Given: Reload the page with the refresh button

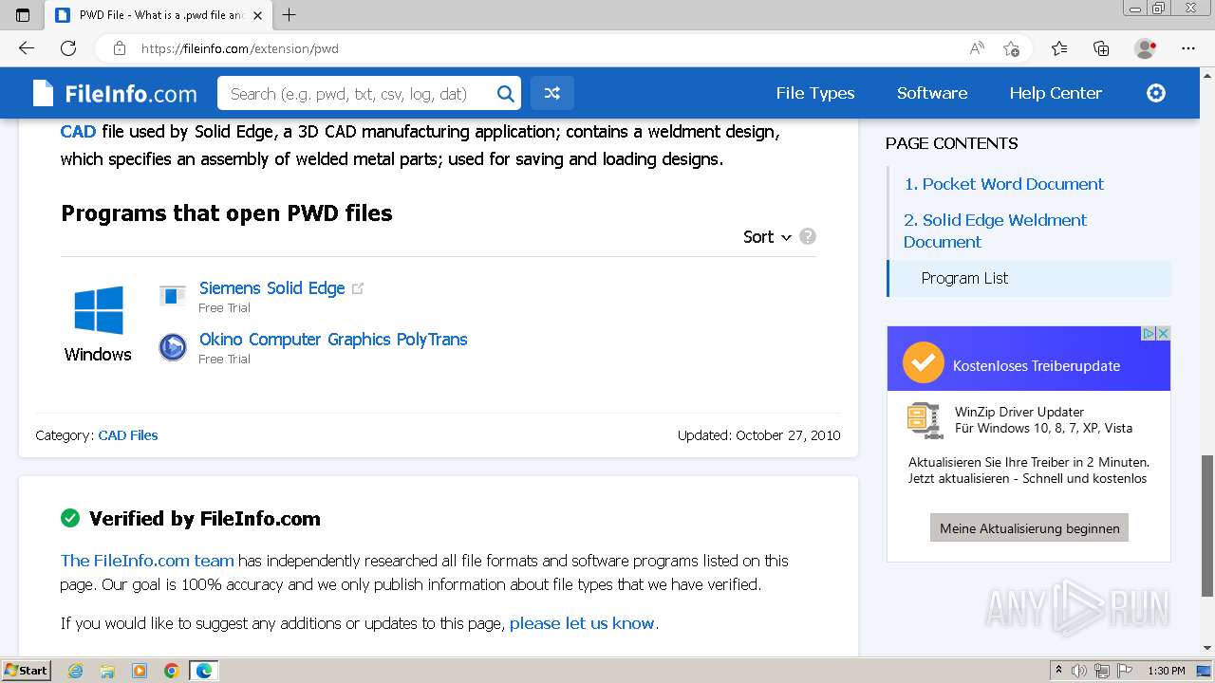Looking at the screenshot, I should point(68,48).
